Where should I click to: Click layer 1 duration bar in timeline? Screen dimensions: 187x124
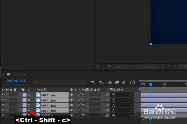[x=164, y=95]
